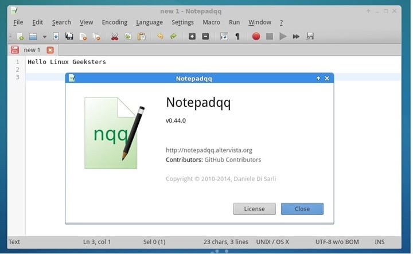
Task: Click the Undo arrow icon
Action: [160, 36]
